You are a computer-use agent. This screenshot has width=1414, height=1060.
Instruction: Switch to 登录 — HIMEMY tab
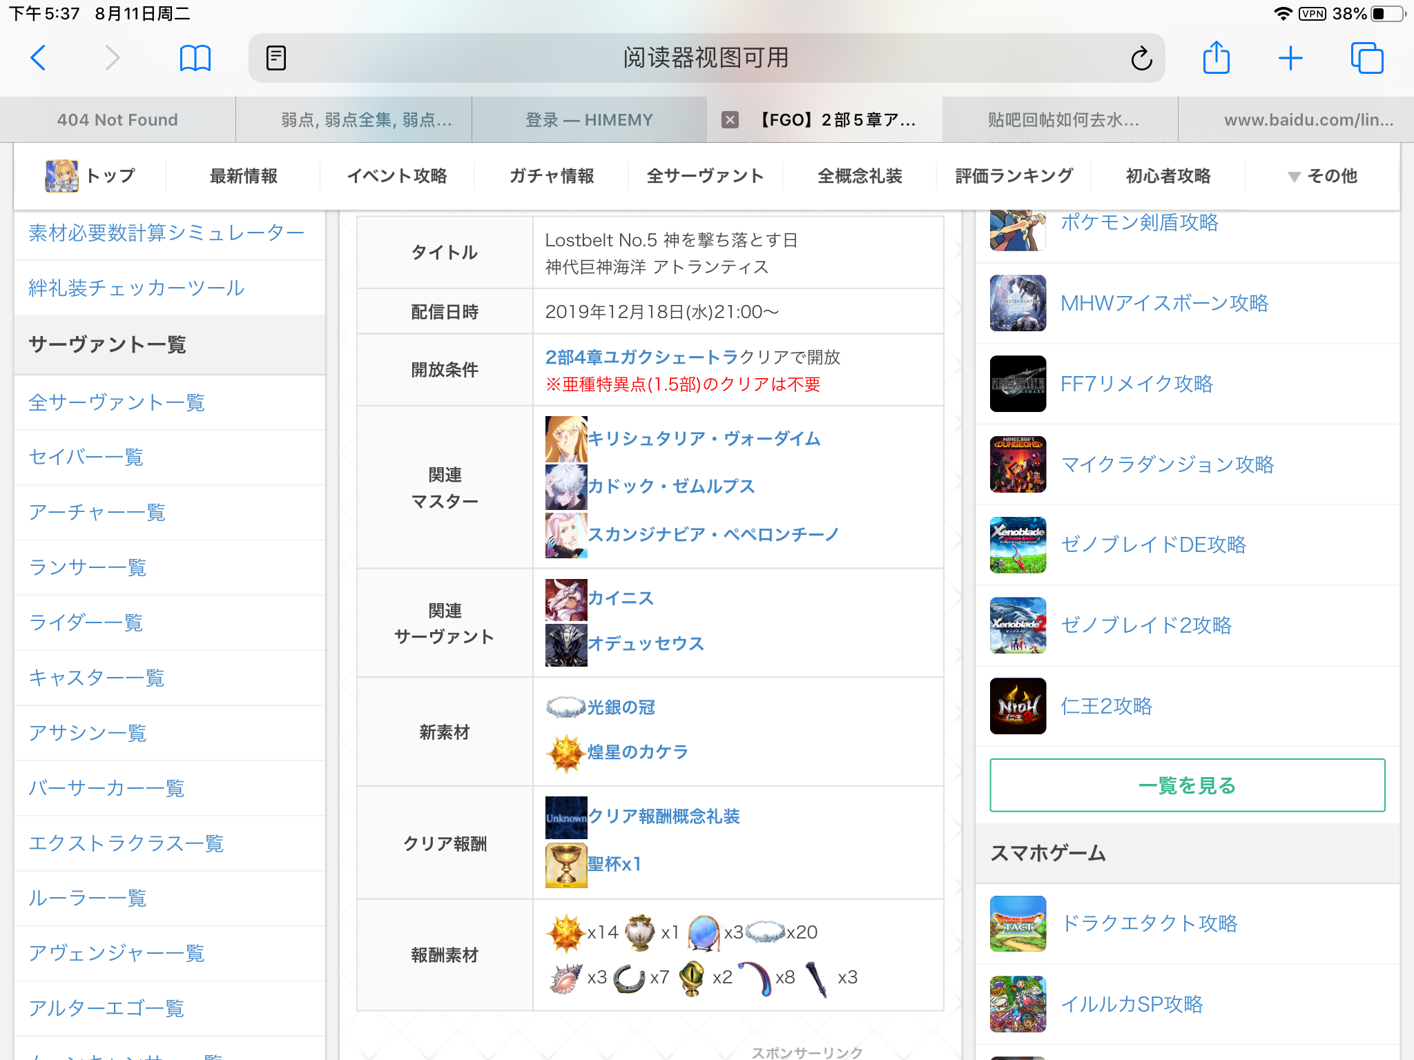[x=589, y=120]
